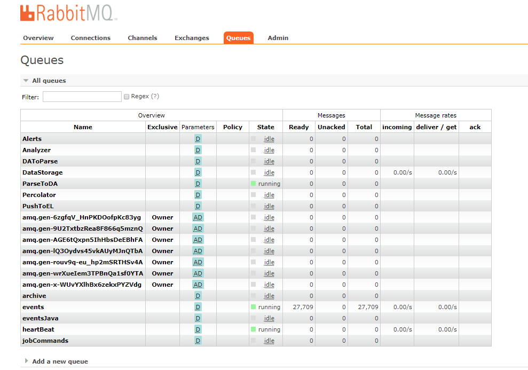Open queue amq.gen-wrXueIem3TPBnQa1sf0YTA

tap(83, 273)
